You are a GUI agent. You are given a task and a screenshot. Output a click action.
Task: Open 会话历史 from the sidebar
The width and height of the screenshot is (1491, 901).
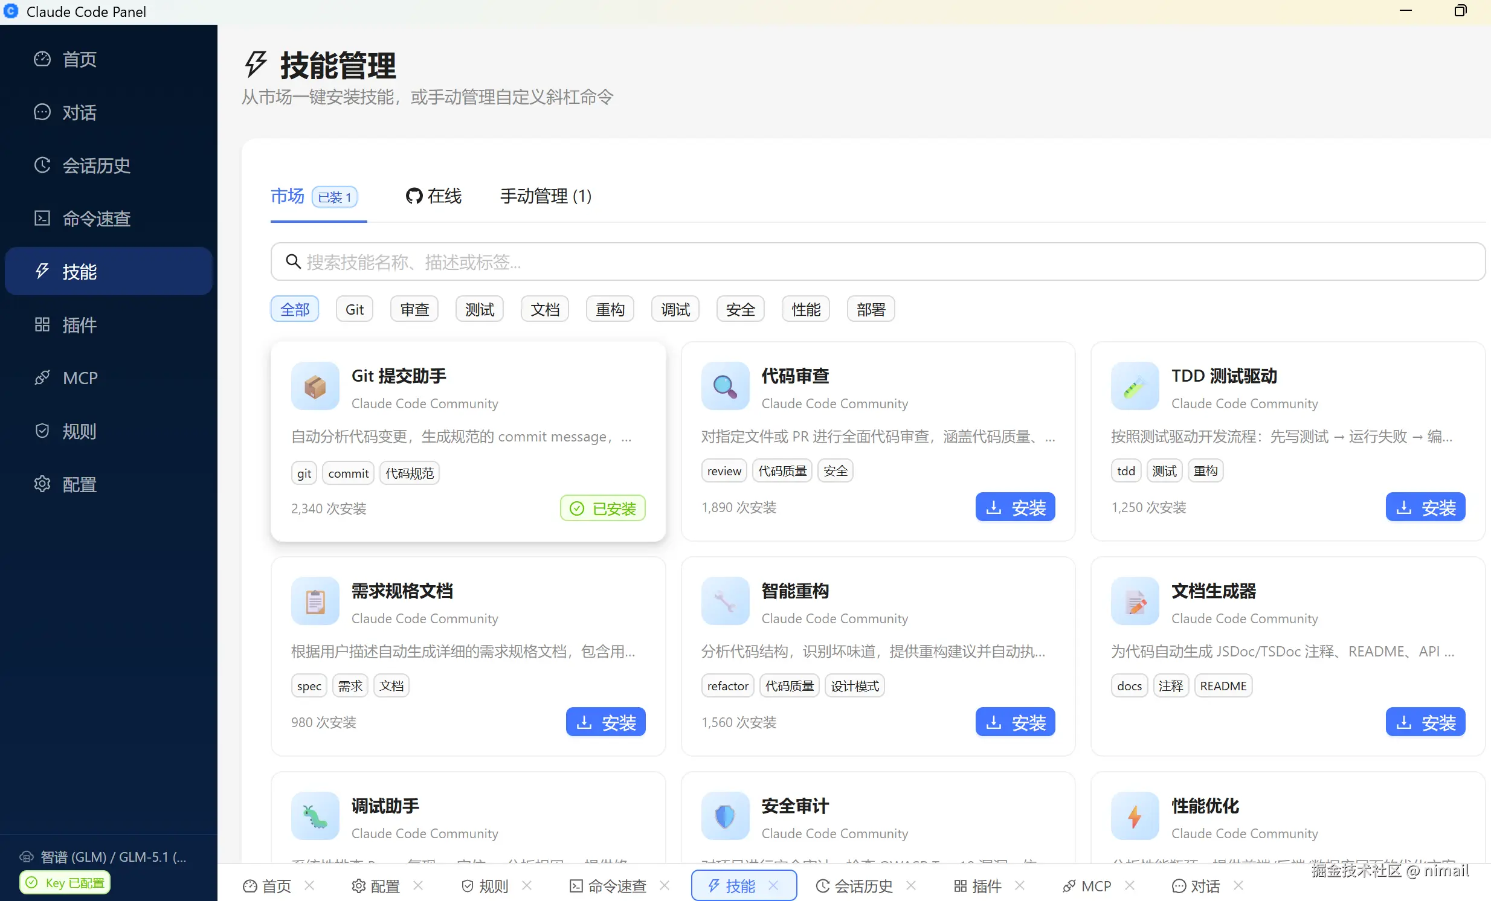(x=95, y=165)
